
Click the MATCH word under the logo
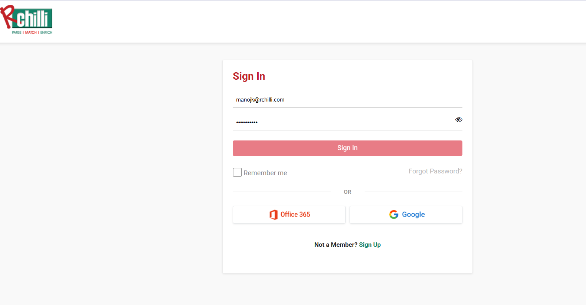click(31, 33)
